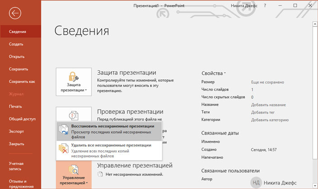
Task: Click the Связанные пользователи heading
Action: tap(230, 171)
